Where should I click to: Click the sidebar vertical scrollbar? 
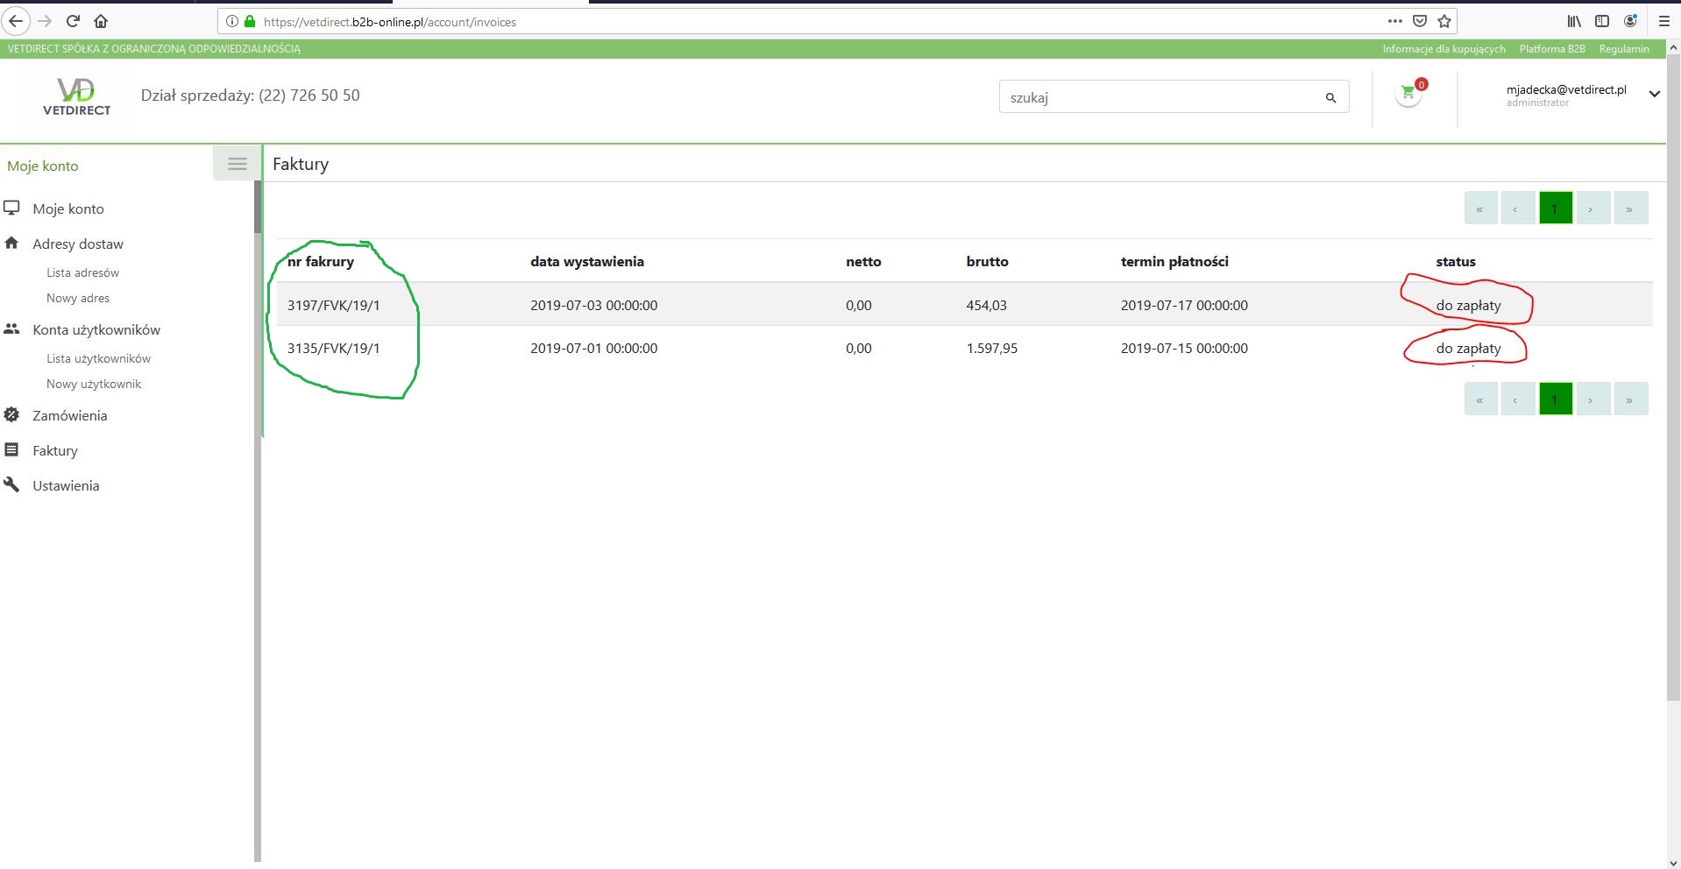tap(258, 526)
